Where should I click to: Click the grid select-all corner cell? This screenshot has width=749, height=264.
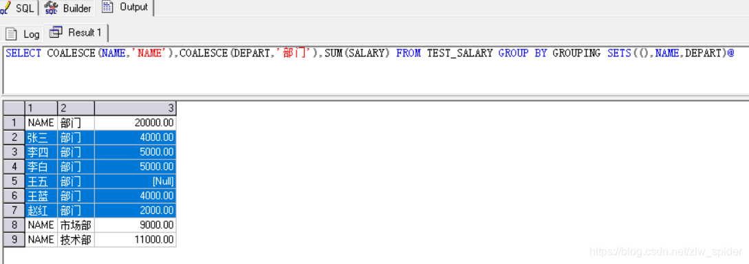point(14,108)
